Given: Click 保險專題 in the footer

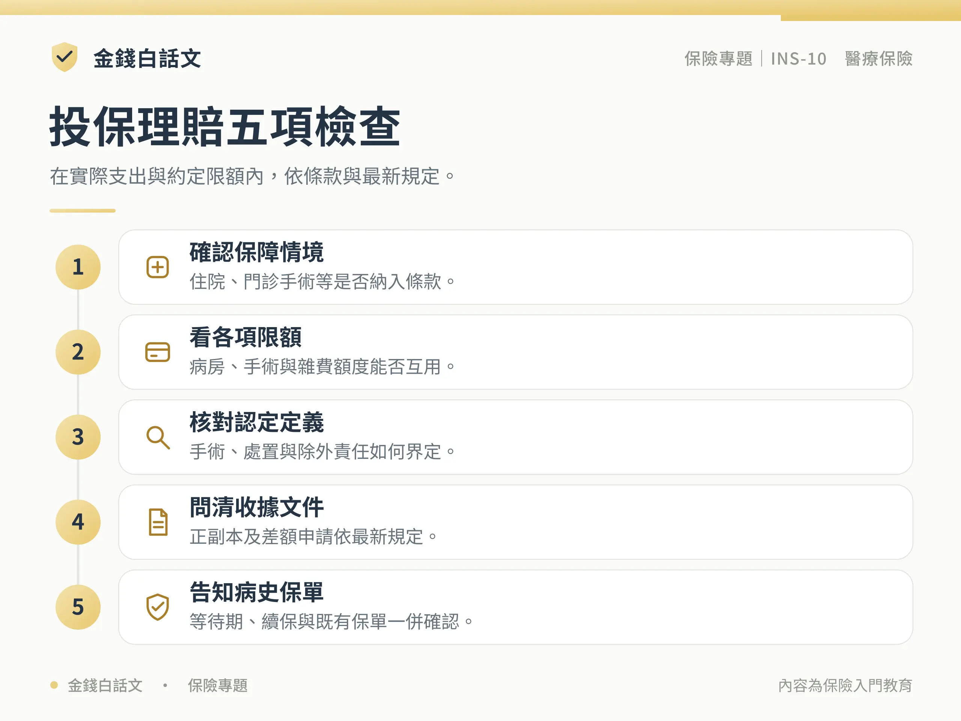Looking at the screenshot, I should pos(218,685).
